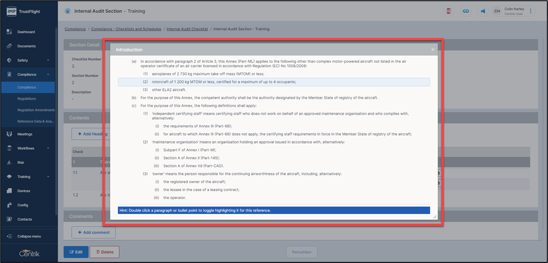Click the Renumber button
The image size is (548, 263).
point(301,252)
